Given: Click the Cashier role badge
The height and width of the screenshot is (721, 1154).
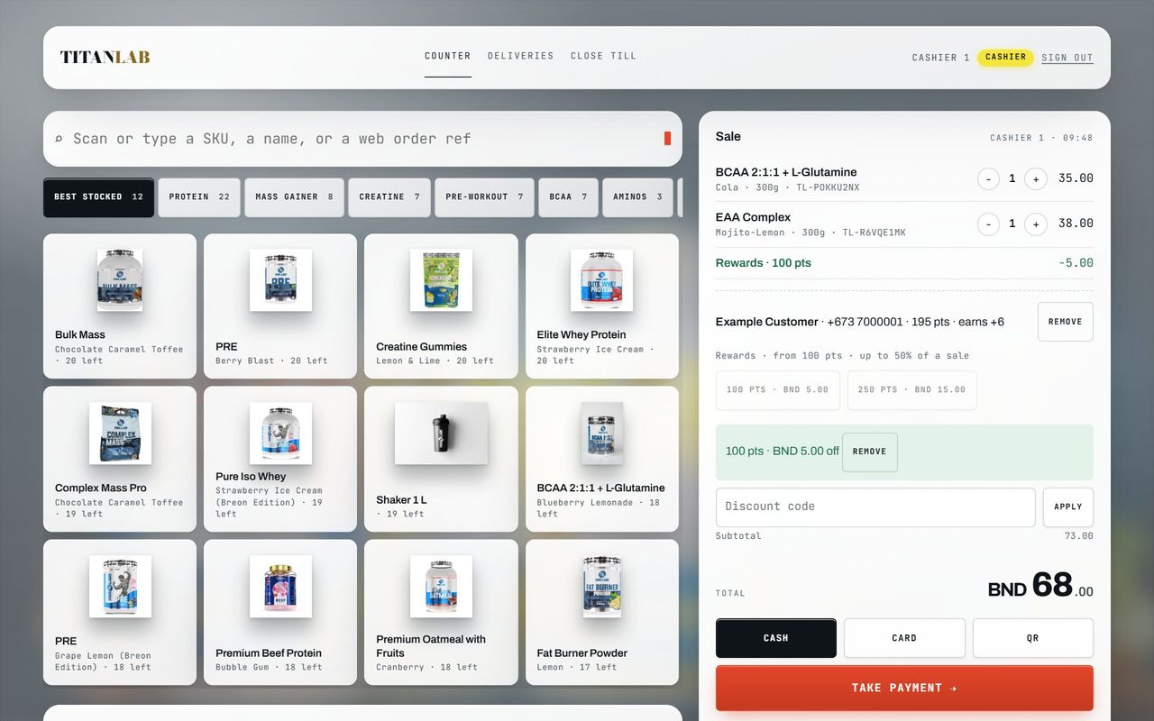Looking at the screenshot, I should tap(1005, 58).
